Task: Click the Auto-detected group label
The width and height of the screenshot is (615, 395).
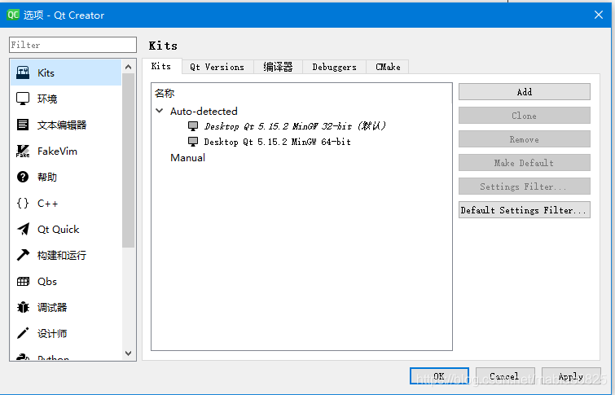Action: 204,111
